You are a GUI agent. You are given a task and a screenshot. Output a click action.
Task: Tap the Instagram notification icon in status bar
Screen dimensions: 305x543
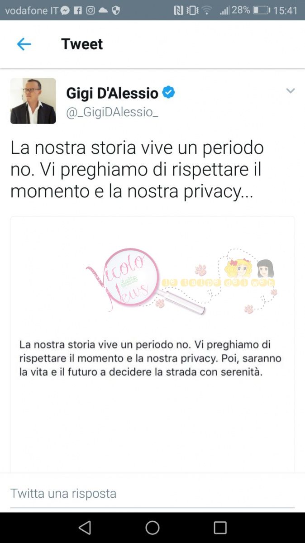[91, 10]
